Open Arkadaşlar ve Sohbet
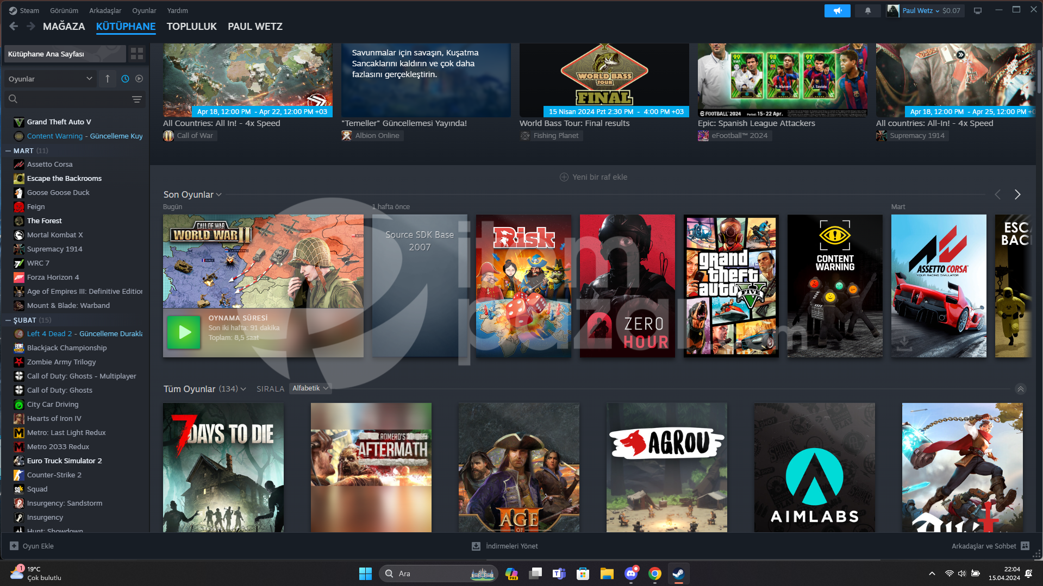Image resolution: width=1043 pixels, height=586 pixels. coord(990,546)
